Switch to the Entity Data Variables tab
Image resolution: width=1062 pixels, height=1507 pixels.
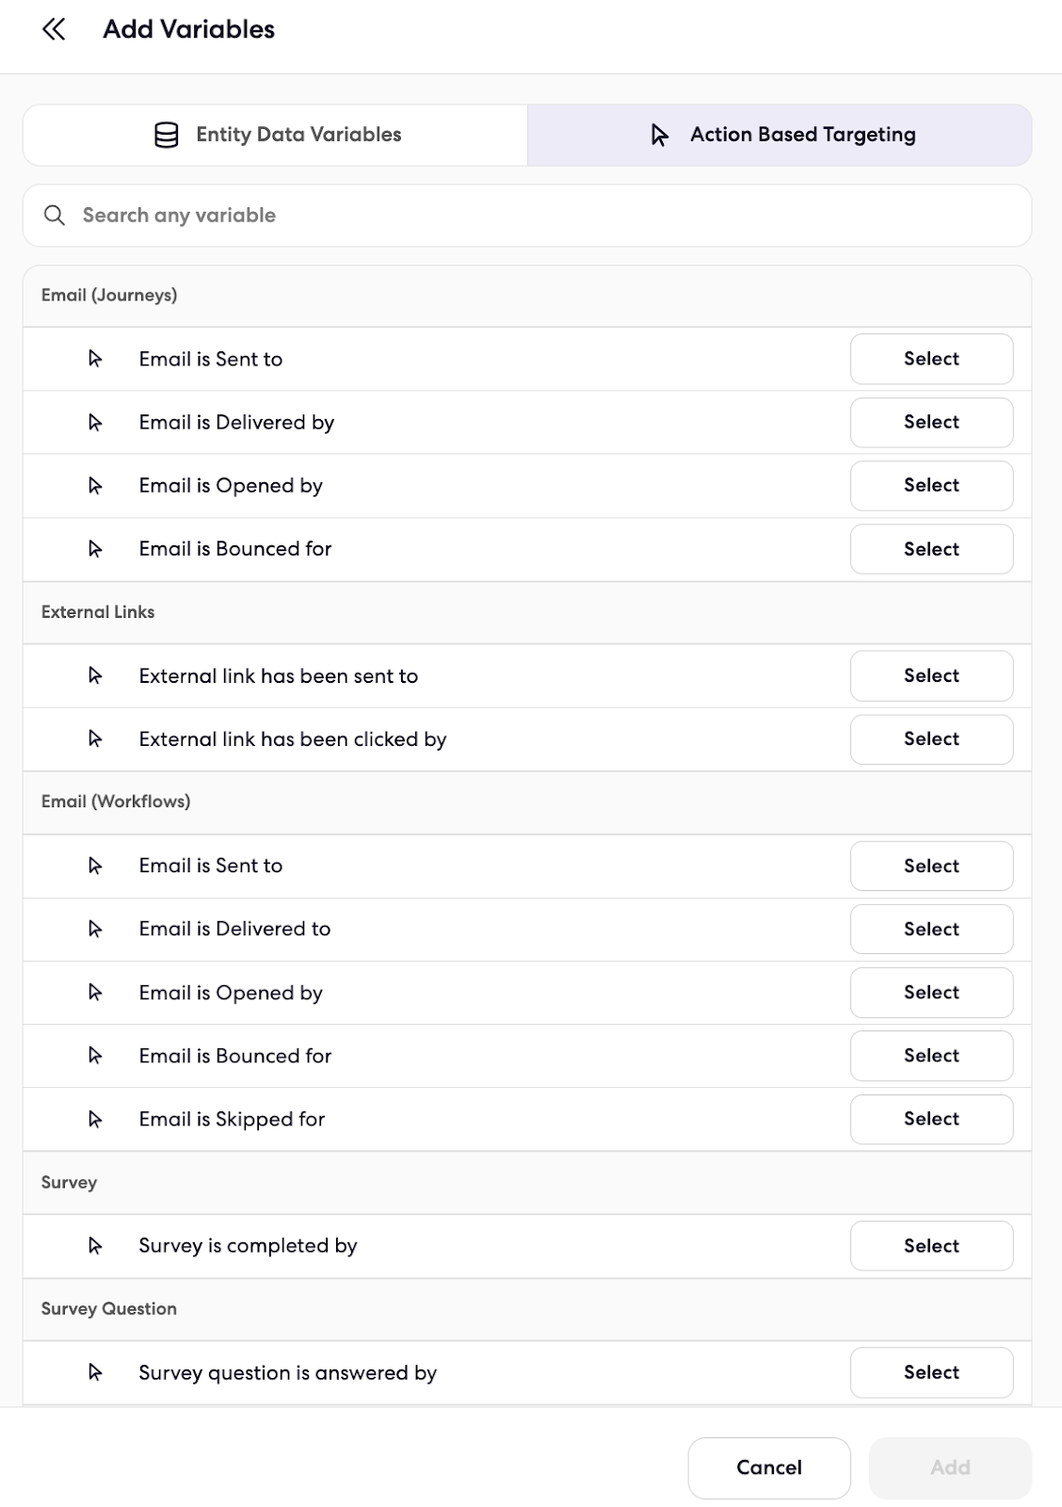[276, 135]
